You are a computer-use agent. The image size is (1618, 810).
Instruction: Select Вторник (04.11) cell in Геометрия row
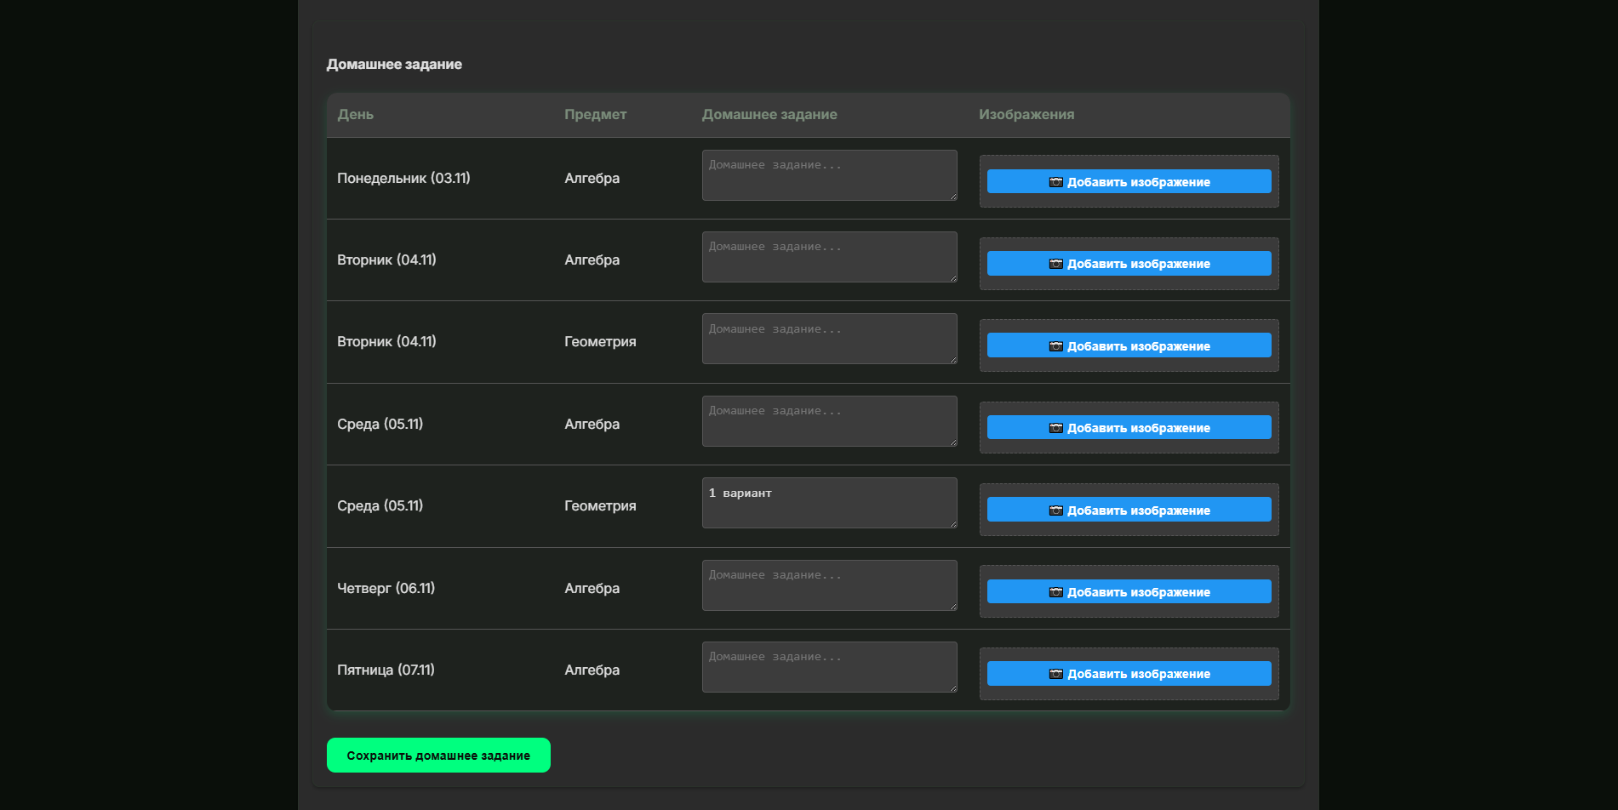pos(386,341)
